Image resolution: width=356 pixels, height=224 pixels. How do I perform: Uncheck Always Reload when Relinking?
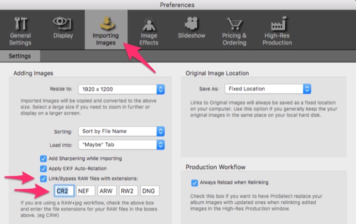195,183
